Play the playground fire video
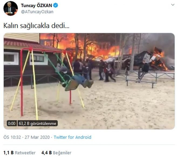 89,81
